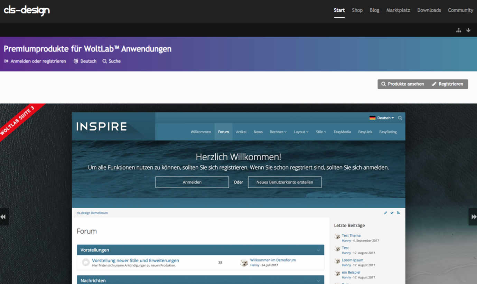Screen dimensions: 477x284
Task: Open EasyRating in the Inspire menu
Action: [388, 132]
